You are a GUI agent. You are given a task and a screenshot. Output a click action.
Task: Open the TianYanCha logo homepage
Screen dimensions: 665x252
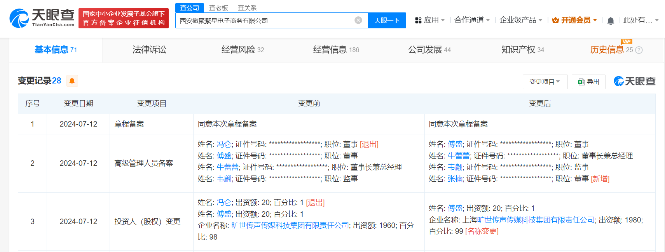42,18
